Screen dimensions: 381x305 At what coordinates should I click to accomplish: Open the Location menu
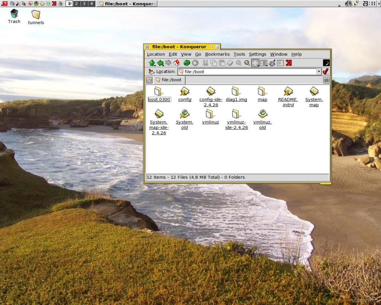[x=156, y=54]
